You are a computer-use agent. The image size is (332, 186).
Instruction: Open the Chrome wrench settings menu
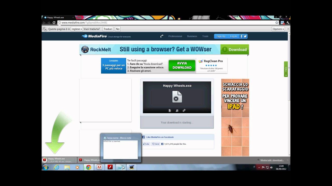coord(288,23)
